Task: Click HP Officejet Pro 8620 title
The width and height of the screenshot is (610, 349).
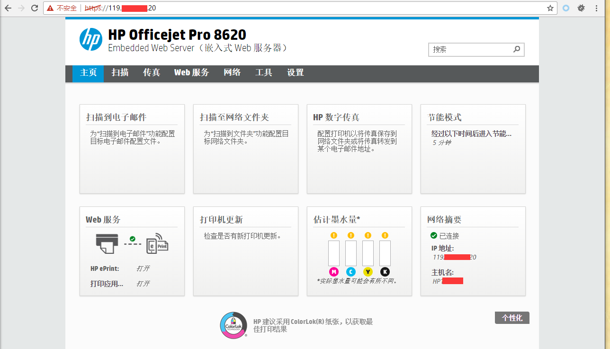Action: click(x=177, y=35)
